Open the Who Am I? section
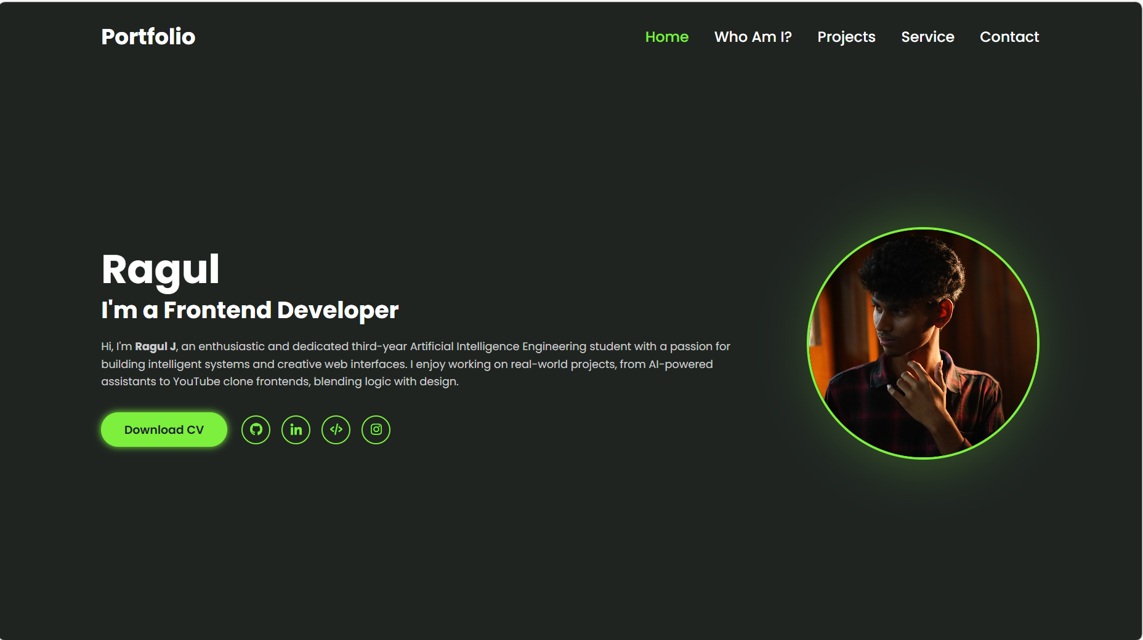 tap(753, 37)
